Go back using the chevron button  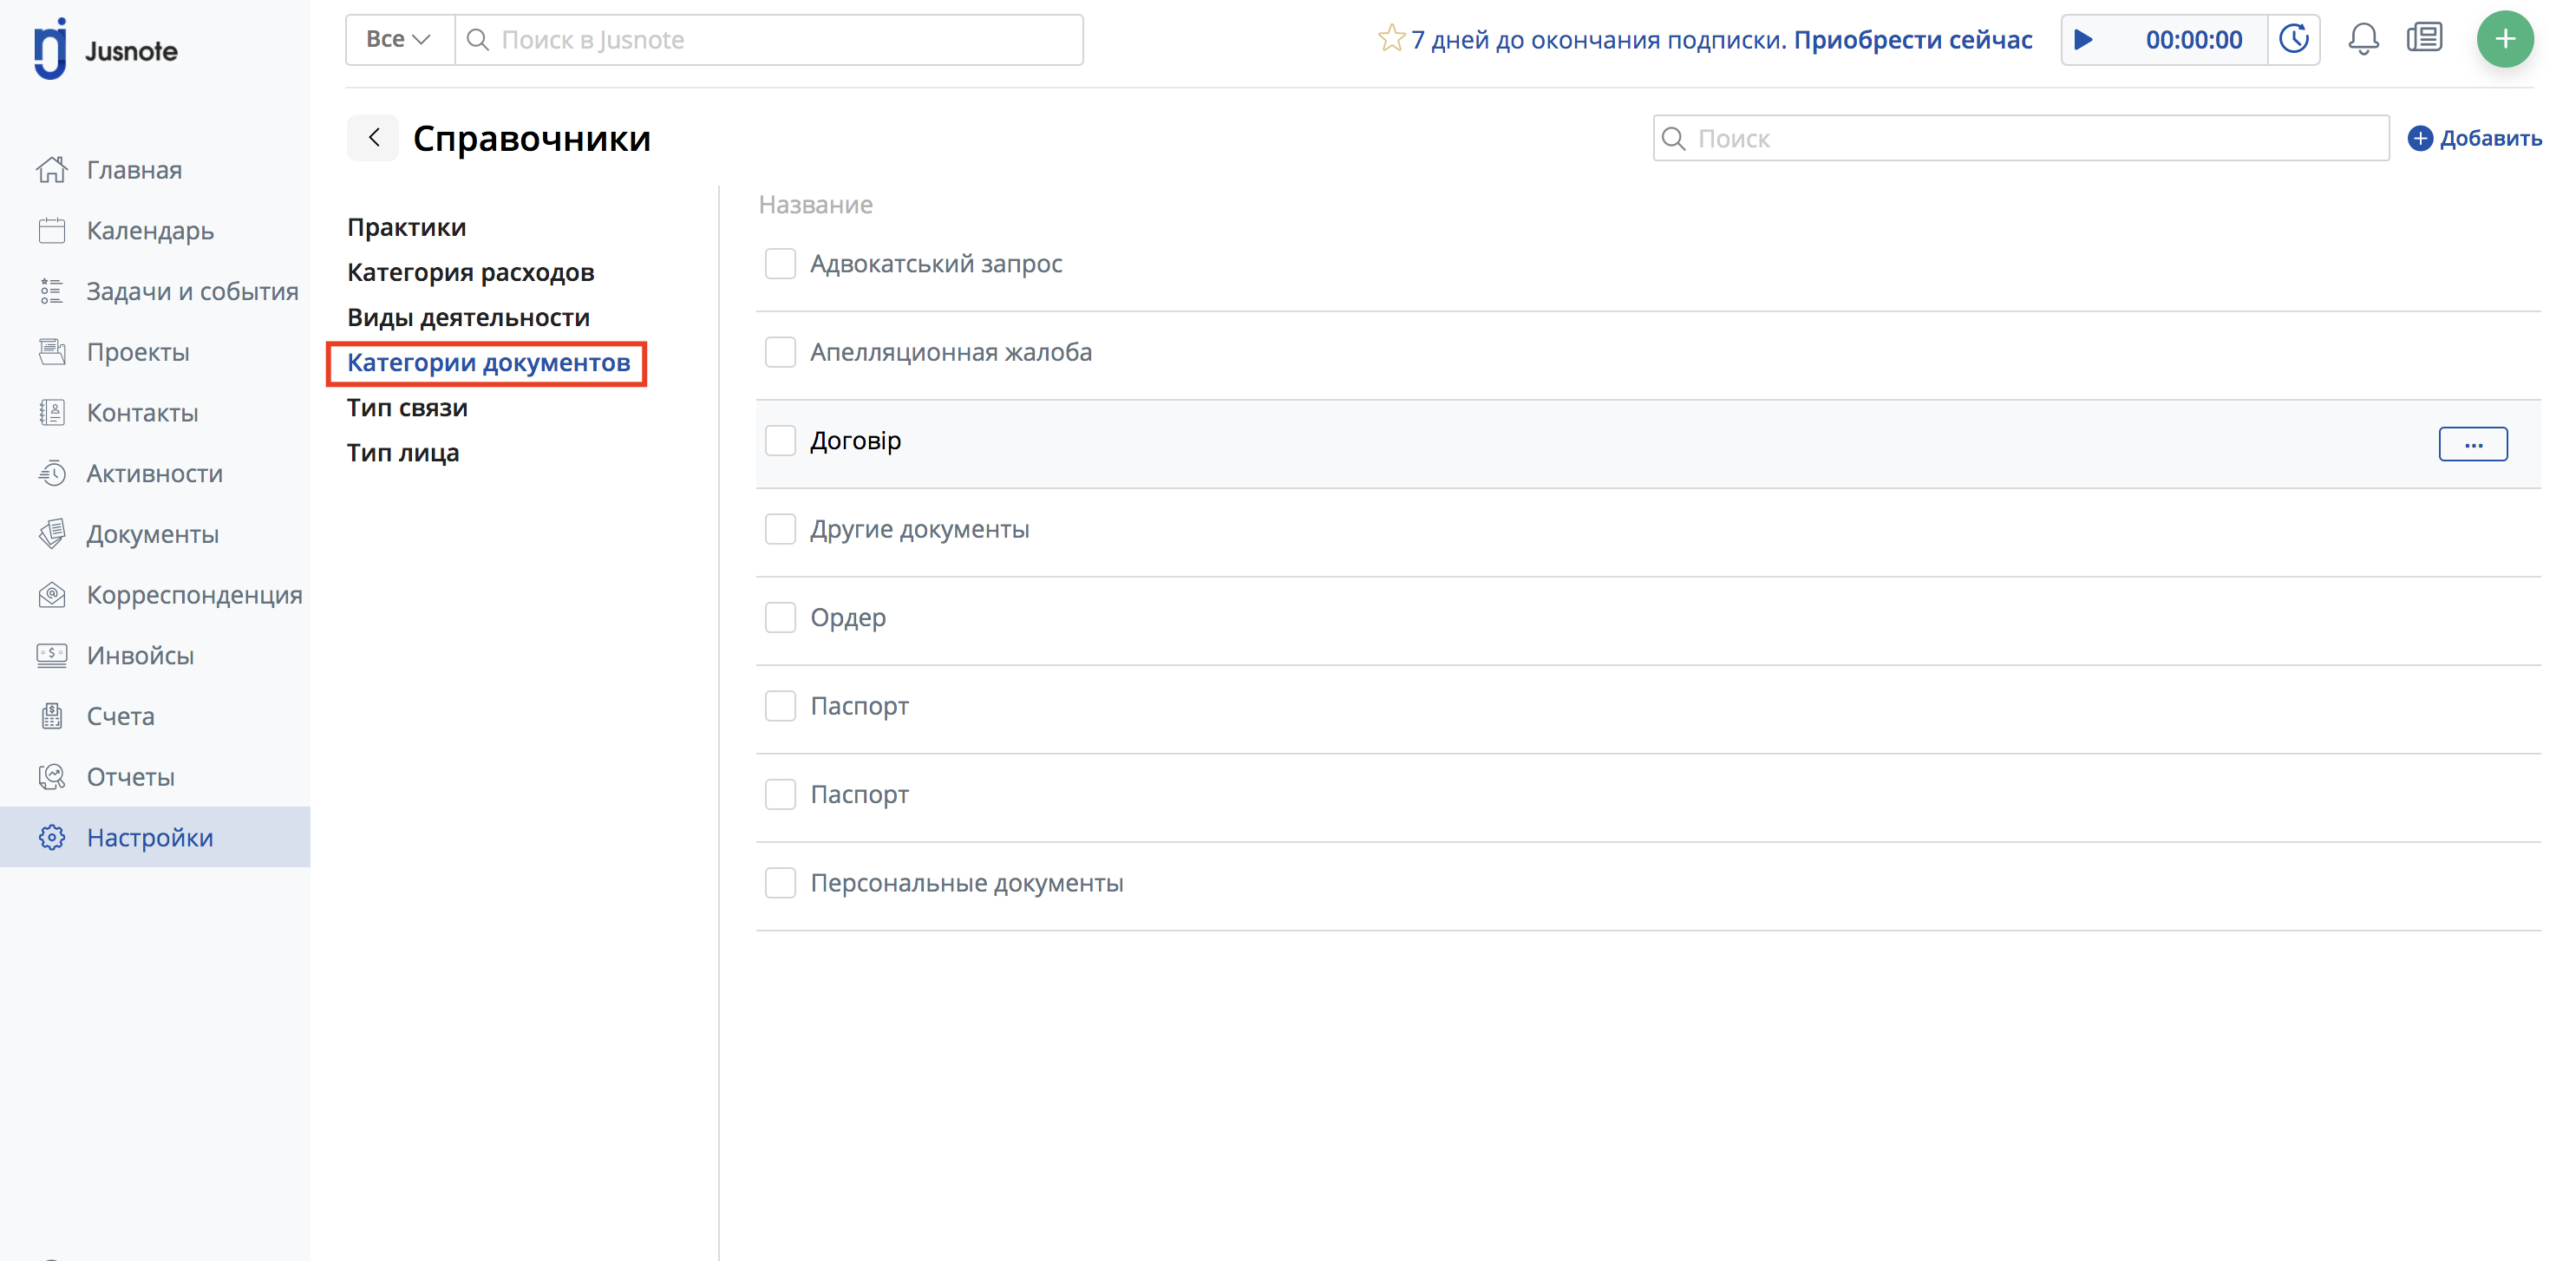pyautogui.click(x=373, y=138)
